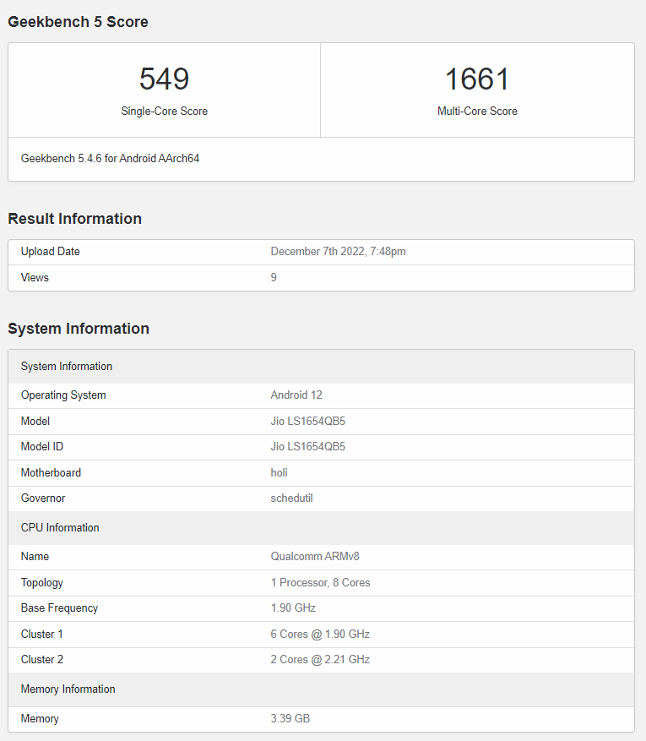This screenshot has width=646, height=741.
Task: Select the System Information section heading
Action: [79, 329]
